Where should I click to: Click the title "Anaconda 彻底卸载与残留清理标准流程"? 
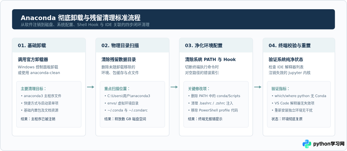click(81, 18)
